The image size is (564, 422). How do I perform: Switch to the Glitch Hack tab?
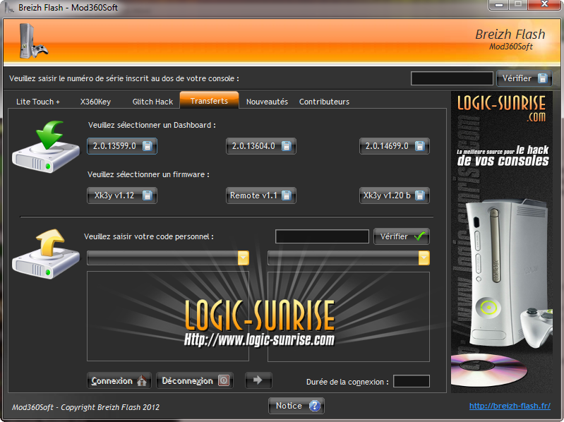152,102
